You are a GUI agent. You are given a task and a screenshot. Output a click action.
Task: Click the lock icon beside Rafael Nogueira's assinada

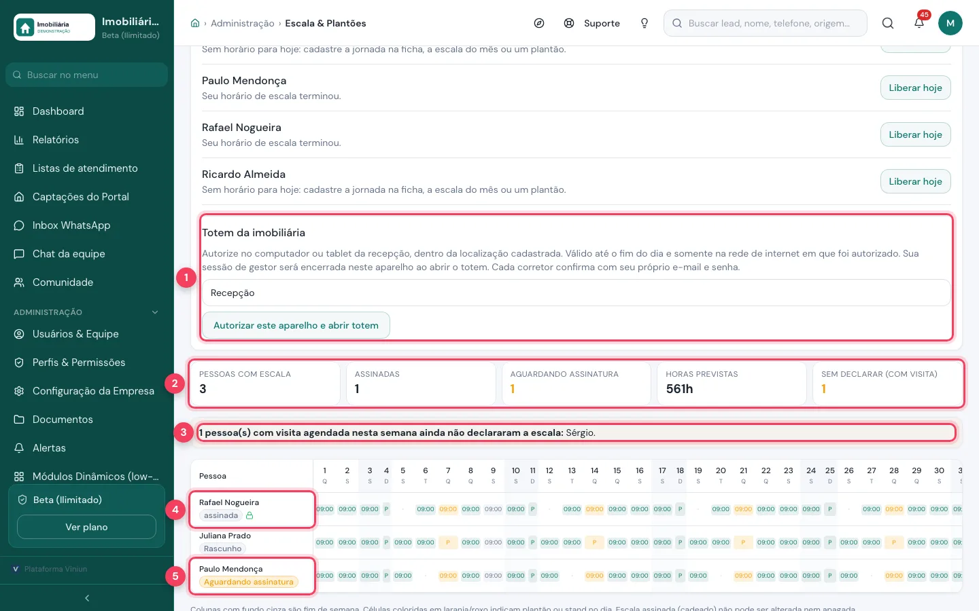(250, 515)
